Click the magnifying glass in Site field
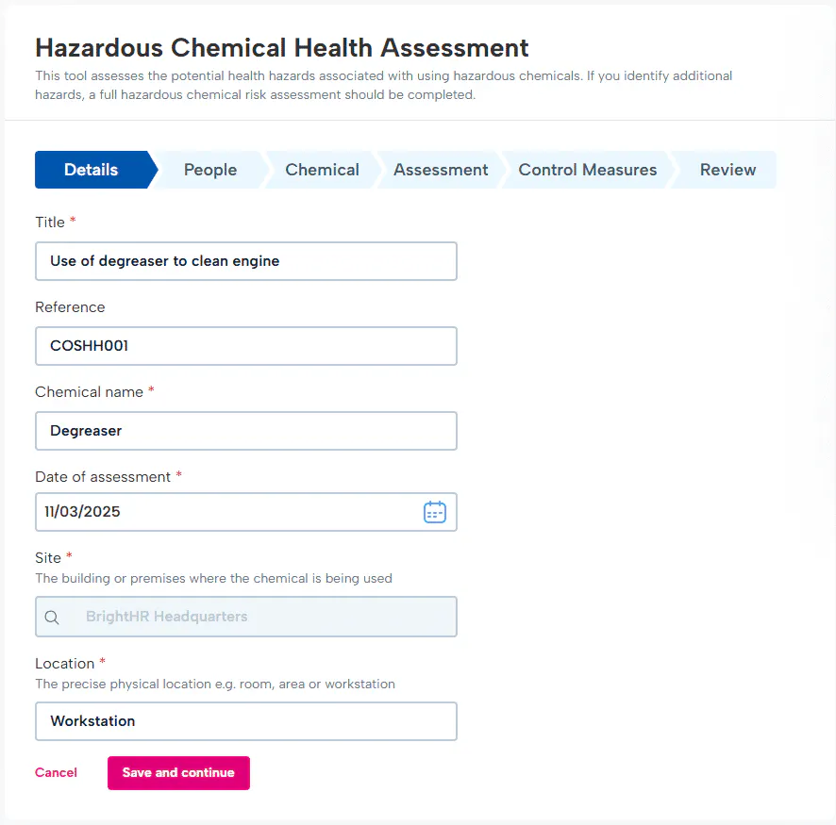This screenshot has width=836, height=825. point(52,617)
